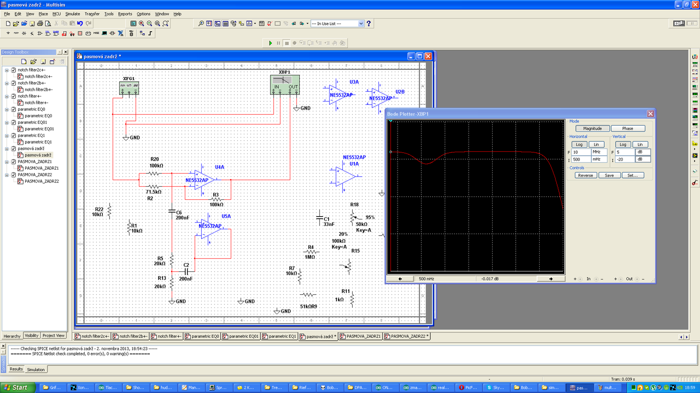The height and width of the screenshot is (393, 700).
Task: Start the simulation with the green Run button
Action: tap(270, 43)
